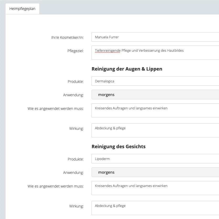This screenshot has width=219, height=219.
Task: Click application instructions textarea under Augen & Lippen
Action: point(155,110)
